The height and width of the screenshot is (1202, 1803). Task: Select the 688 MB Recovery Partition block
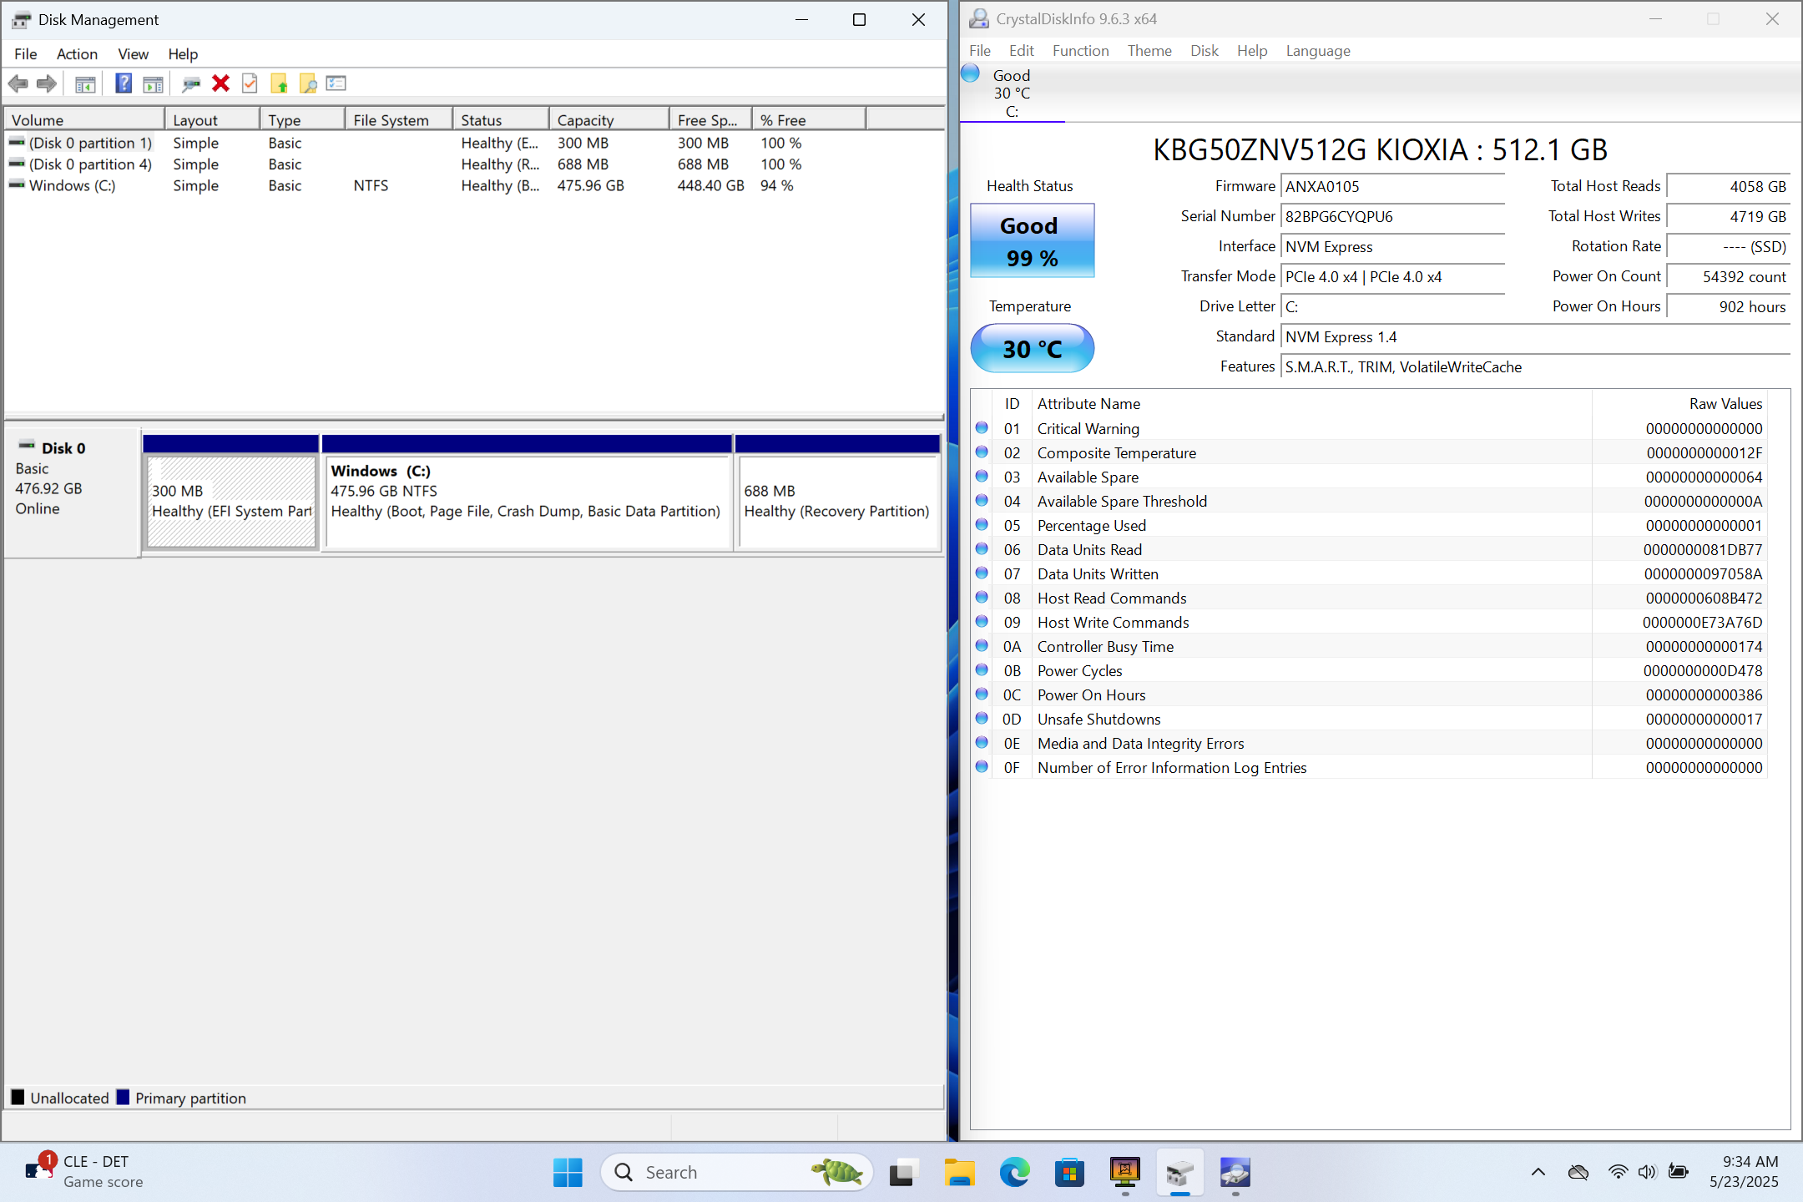click(837, 501)
